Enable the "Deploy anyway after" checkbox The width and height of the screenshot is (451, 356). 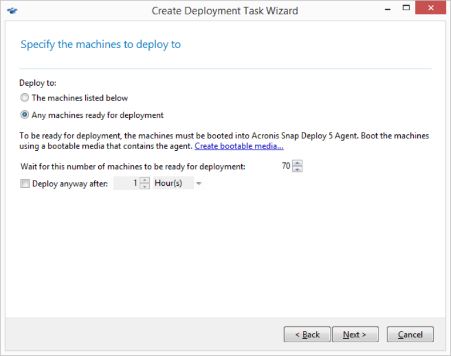coord(25,184)
